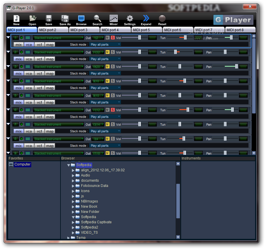The image size is (265, 249).
Task: Switch to MIDI port 5 tab
Action: coord(147,30)
